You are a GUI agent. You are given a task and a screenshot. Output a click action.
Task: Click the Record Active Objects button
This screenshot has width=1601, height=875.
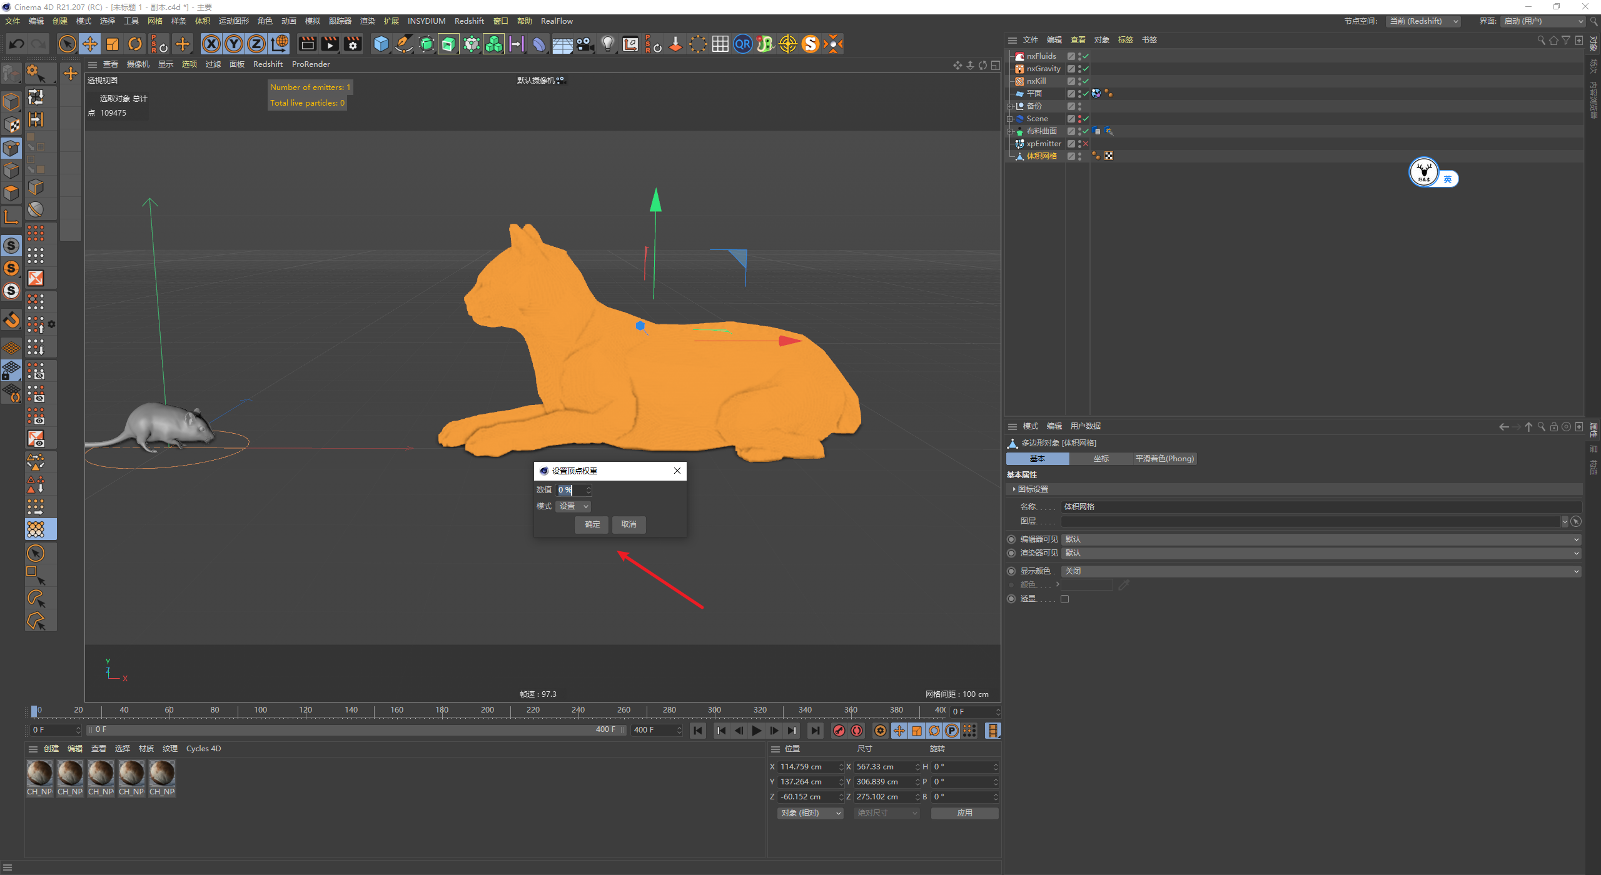(x=839, y=730)
